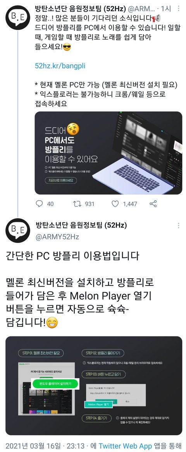Open the three-dot menu on second tweet
This screenshot has height=452, width=186.
tap(179, 225)
